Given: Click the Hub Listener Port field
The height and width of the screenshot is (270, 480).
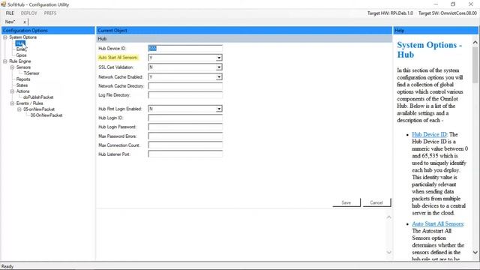Looking at the screenshot, I should click(x=185, y=154).
